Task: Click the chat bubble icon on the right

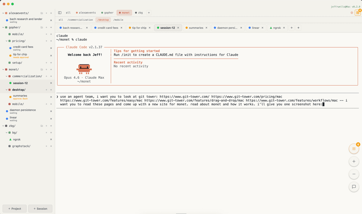Action: pyautogui.click(x=354, y=187)
